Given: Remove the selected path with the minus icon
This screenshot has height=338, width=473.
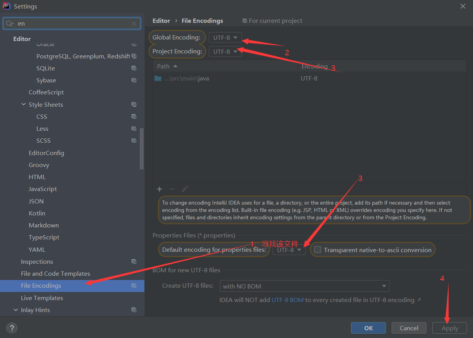Looking at the screenshot, I should point(172,189).
